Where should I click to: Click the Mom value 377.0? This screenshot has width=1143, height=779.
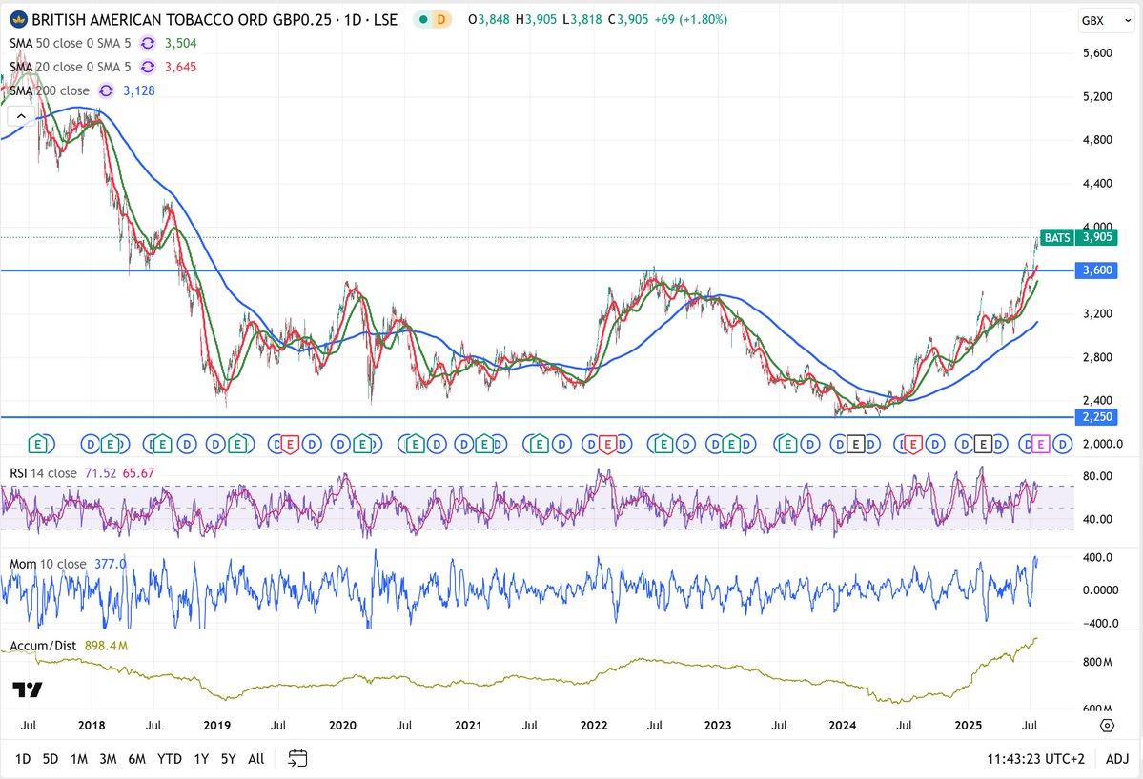110,564
